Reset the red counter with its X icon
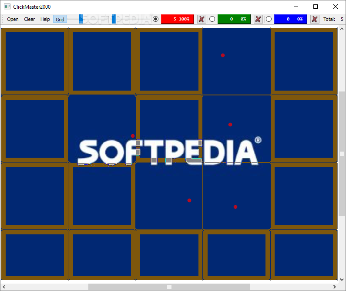This screenshot has width=346, height=291. [202, 19]
